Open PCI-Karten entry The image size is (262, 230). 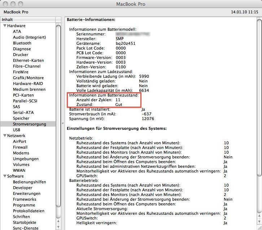click(23, 95)
